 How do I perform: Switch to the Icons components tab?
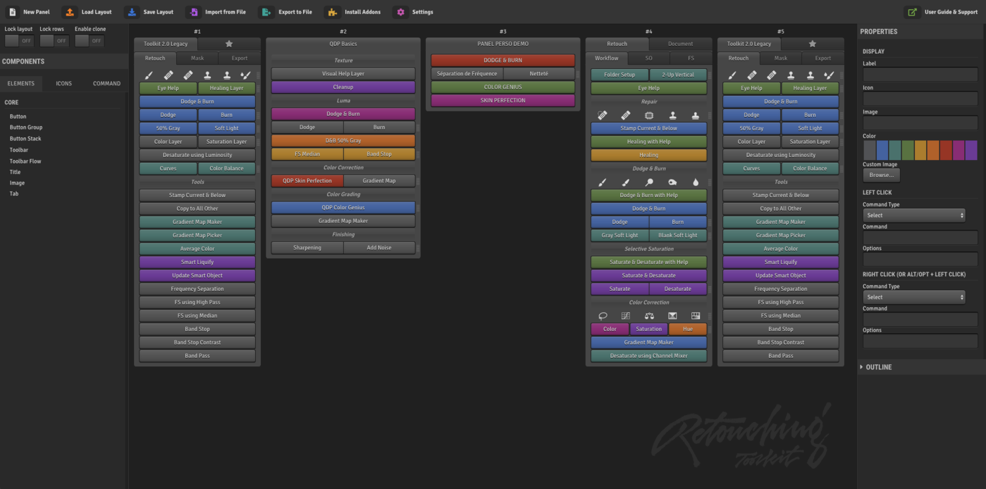[x=64, y=83]
